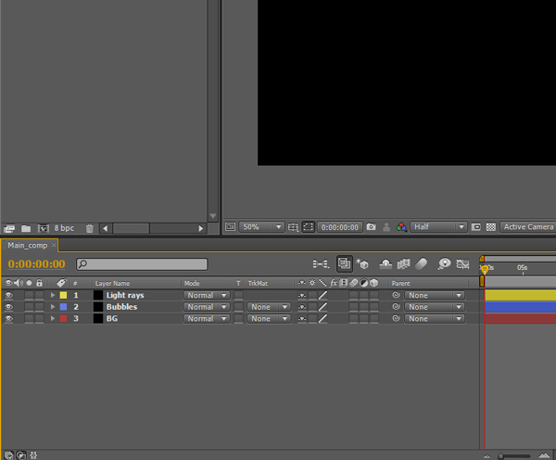Viewport: 556px width, 460px height.
Task: Click the Layer Name column header
Action: (112, 283)
